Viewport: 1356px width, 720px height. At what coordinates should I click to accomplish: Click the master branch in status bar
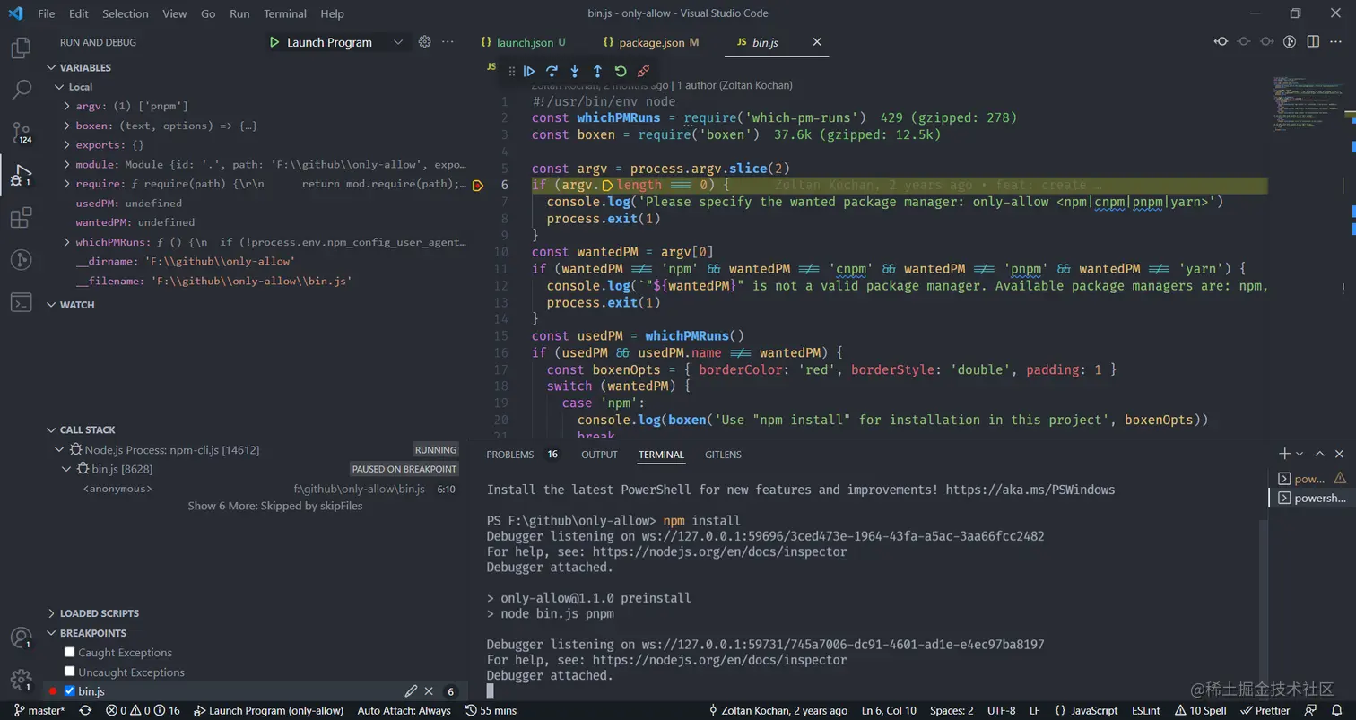coord(39,710)
